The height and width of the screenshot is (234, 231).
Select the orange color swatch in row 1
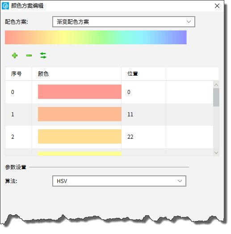pyautogui.click(x=80, y=114)
